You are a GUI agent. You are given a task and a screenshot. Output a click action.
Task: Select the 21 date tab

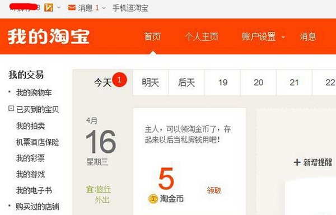tap(294, 82)
